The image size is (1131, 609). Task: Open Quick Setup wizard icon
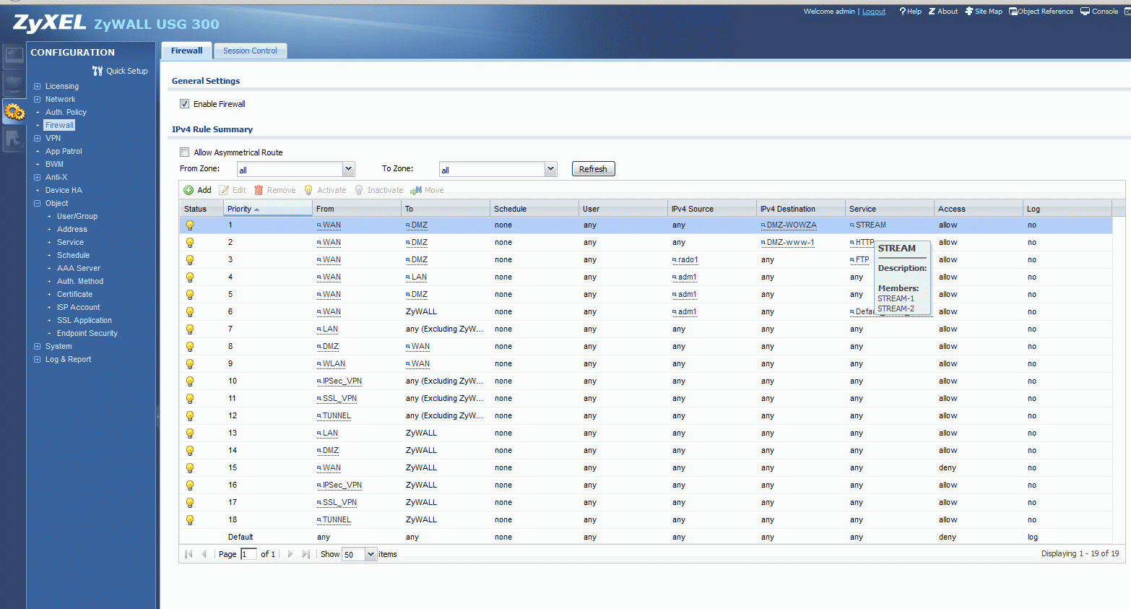[x=97, y=71]
